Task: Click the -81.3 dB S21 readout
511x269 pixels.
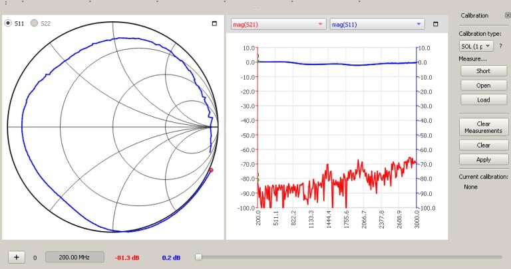Action: (127, 258)
